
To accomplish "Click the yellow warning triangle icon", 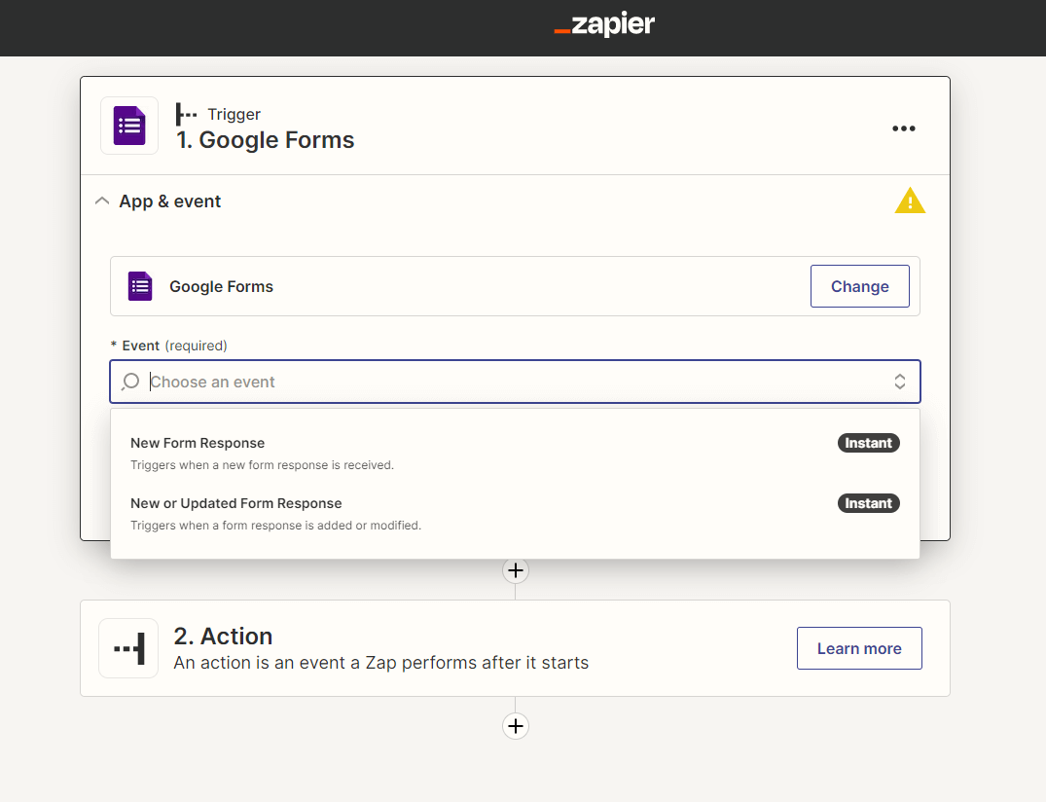I will tap(910, 200).
